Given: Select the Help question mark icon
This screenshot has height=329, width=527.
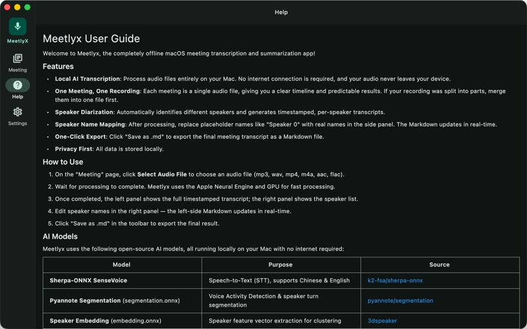Looking at the screenshot, I should (18, 86).
